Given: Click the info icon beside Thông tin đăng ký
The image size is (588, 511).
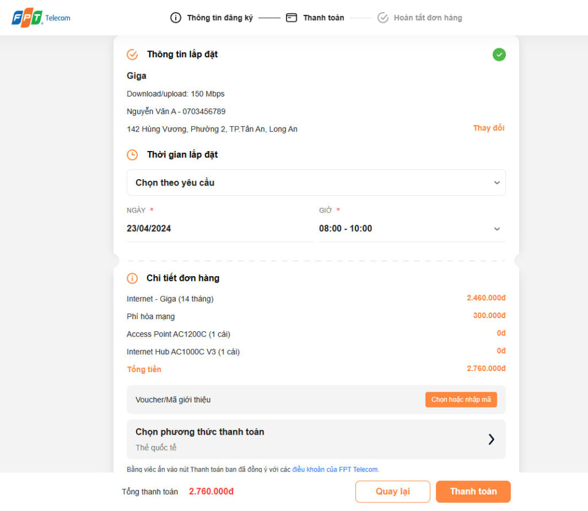Looking at the screenshot, I should tap(176, 18).
